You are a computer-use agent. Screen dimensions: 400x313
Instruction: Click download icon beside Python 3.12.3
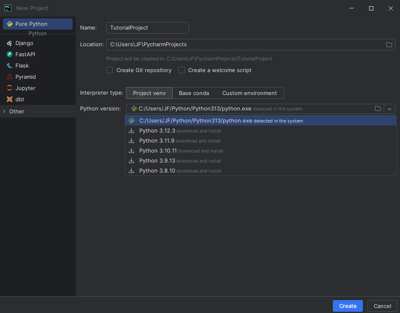click(x=131, y=131)
